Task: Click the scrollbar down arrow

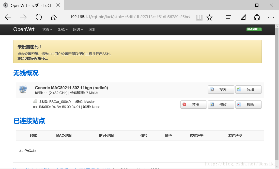Action: tap(277, 167)
